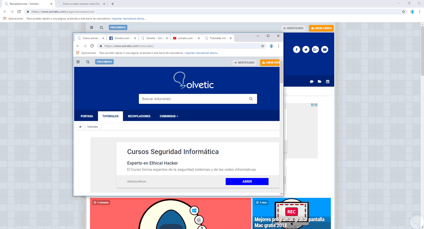The height and width of the screenshot is (229, 424).
Task: Open the new tab plus button in back window
Action: click(113, 4)
